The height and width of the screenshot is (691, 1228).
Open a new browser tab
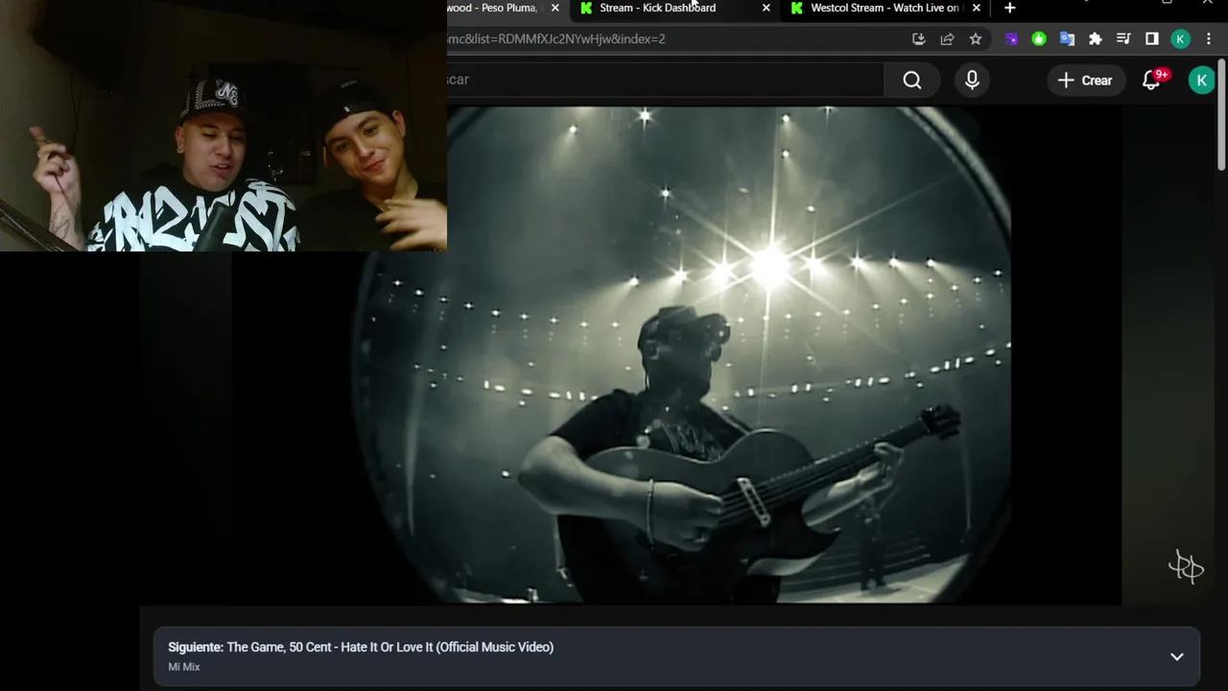click(x=1009, y=8)
